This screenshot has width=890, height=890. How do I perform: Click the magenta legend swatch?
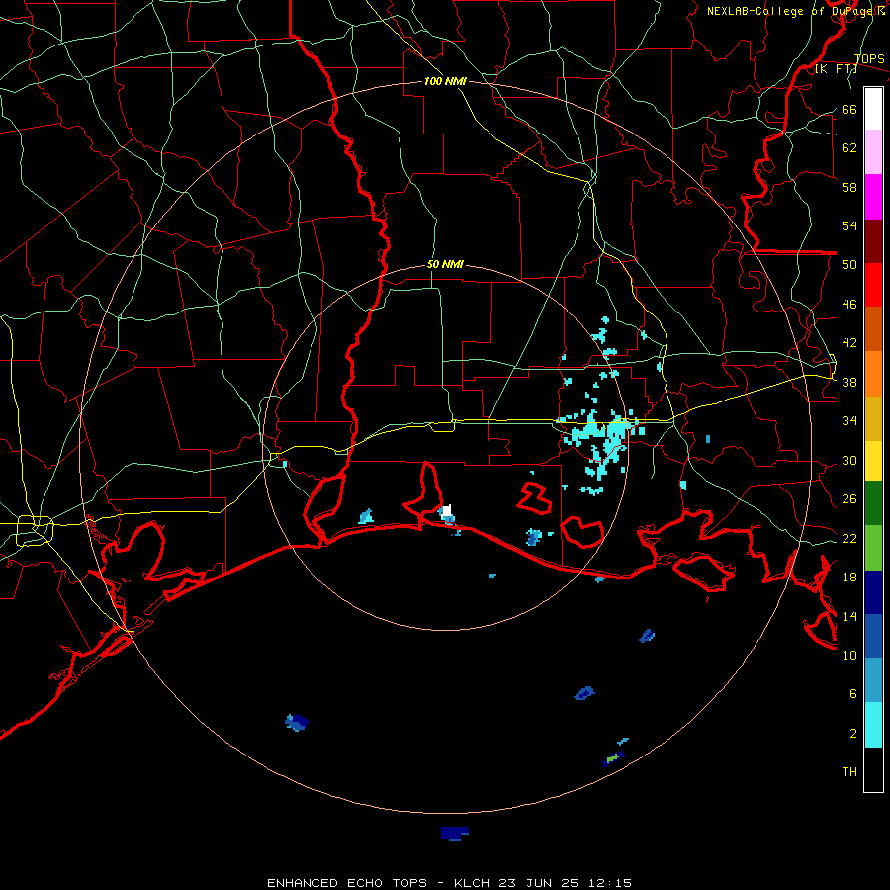point(873,197)
